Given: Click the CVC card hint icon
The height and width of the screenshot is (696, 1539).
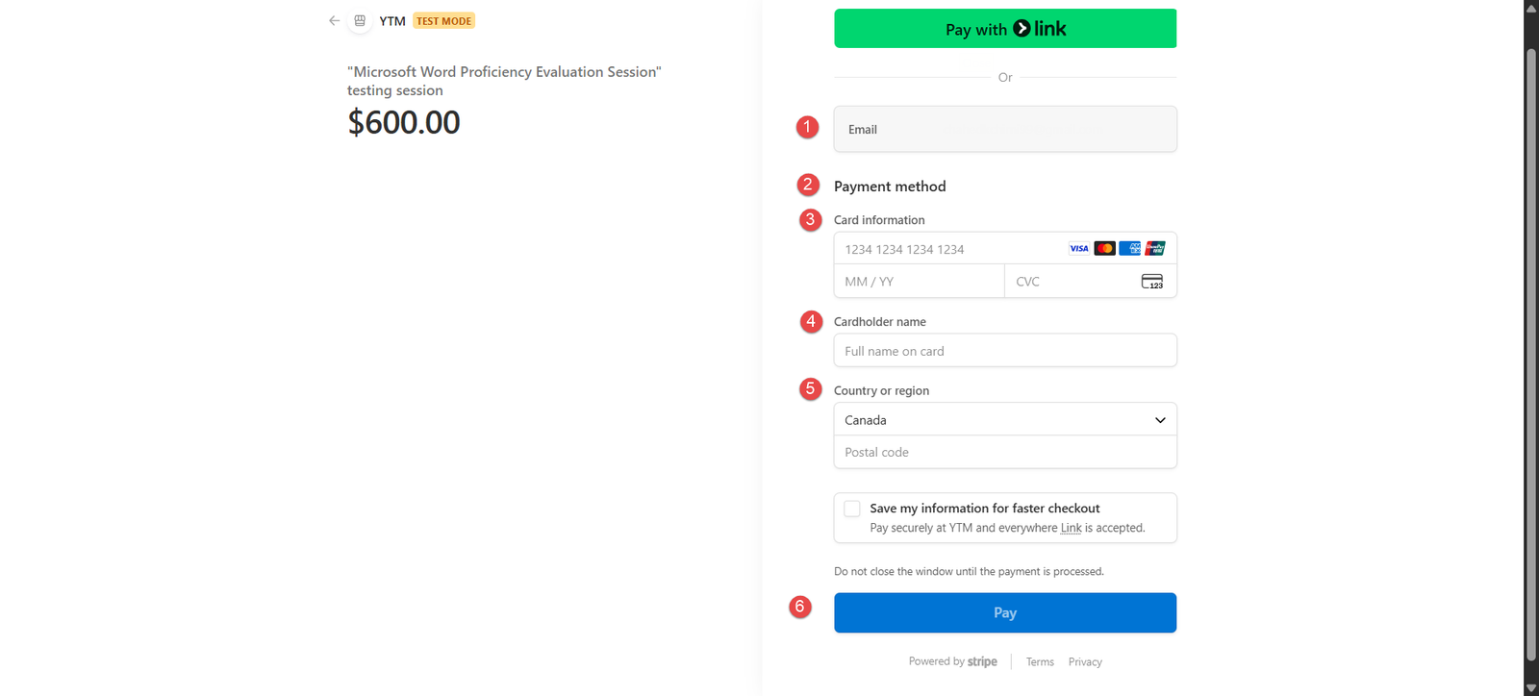Looking at the screenshot, I should 1151,282.
